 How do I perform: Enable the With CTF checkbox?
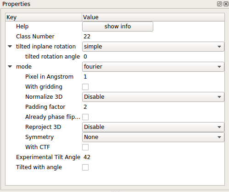point(85,147)
